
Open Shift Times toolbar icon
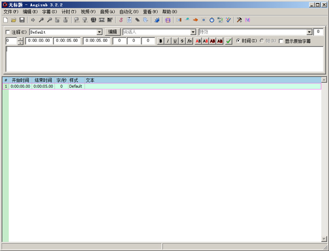179,20
